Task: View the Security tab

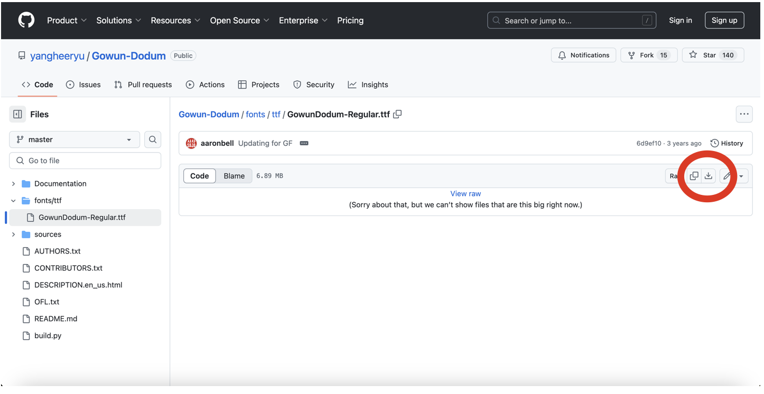Action: click(x=314, y=85)
